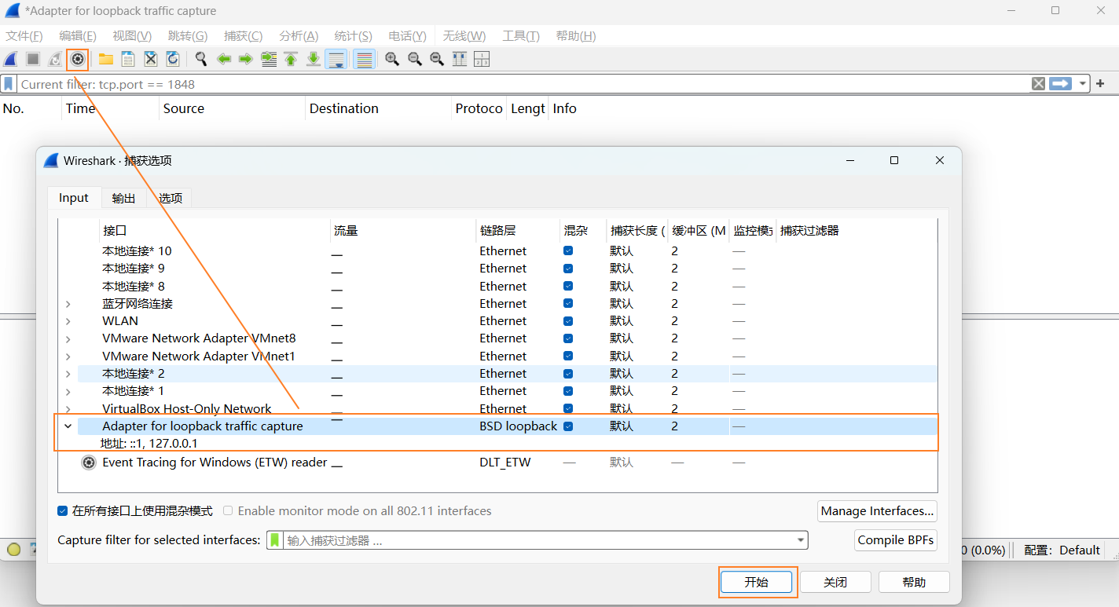The image size is (1119, 607).
Task: Switch to the 选项 tab
Action: (171, 198)
